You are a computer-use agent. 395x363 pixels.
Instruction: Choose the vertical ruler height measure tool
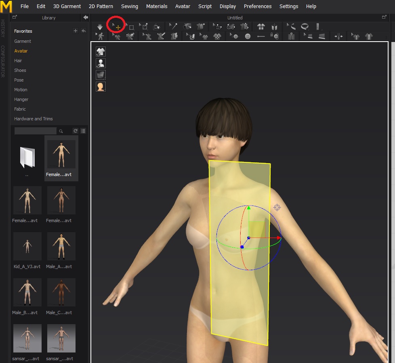pos(318,27)
